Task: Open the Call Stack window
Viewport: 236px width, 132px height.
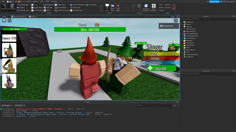Action: pyautogui.click(x=48, y=7)
